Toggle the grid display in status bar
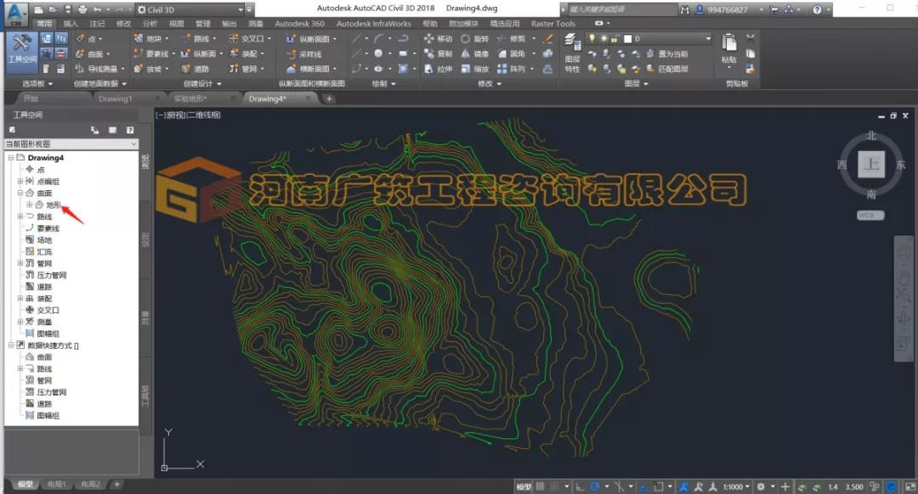The height and width of the screenshot is (494, 918). click(540, 486)
